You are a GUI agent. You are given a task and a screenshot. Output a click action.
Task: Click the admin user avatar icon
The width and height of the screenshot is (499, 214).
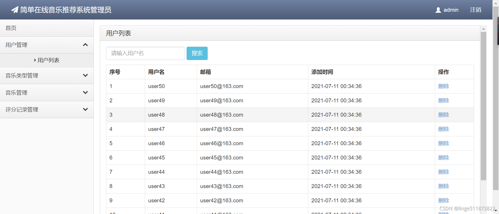coord(438,10)
